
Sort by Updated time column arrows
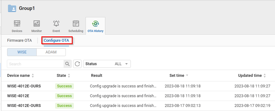tap(265, 76)
